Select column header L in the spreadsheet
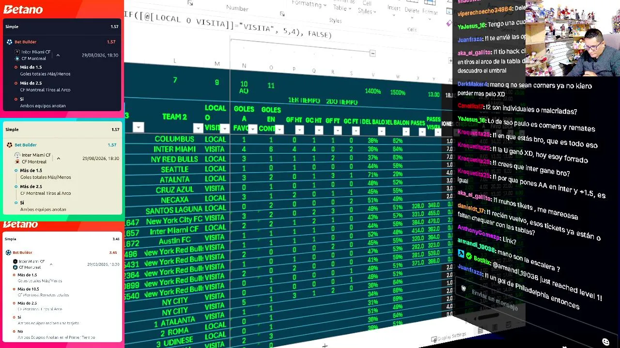This screenshot has width=620, height=348. point(175,61)
